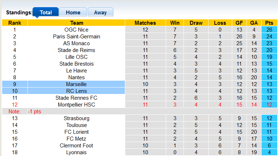The width and height of the screenshot is (278, 156).
Task: Select Stade de Reims team name
Action: point(77,50)
